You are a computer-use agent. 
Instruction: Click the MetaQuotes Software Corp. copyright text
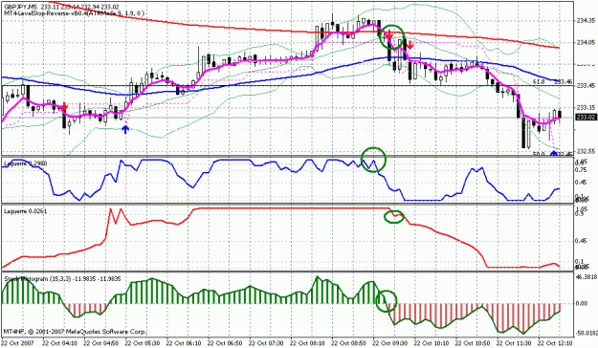(x=76, y=332)
